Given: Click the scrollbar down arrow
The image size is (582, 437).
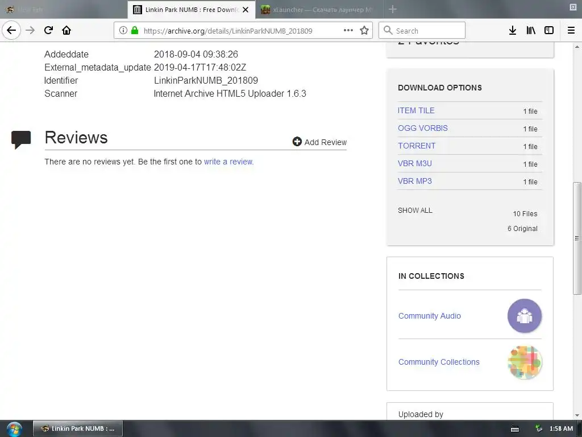Looking at the screenshot, I should pyautogui.click(x=577, y=415).
